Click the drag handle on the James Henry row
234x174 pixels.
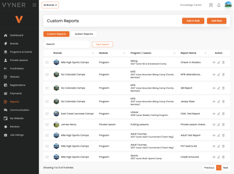(x=47, y=124)
